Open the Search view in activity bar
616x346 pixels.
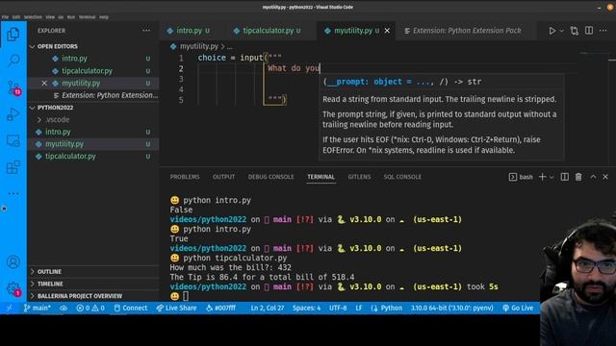pos(13,61)
